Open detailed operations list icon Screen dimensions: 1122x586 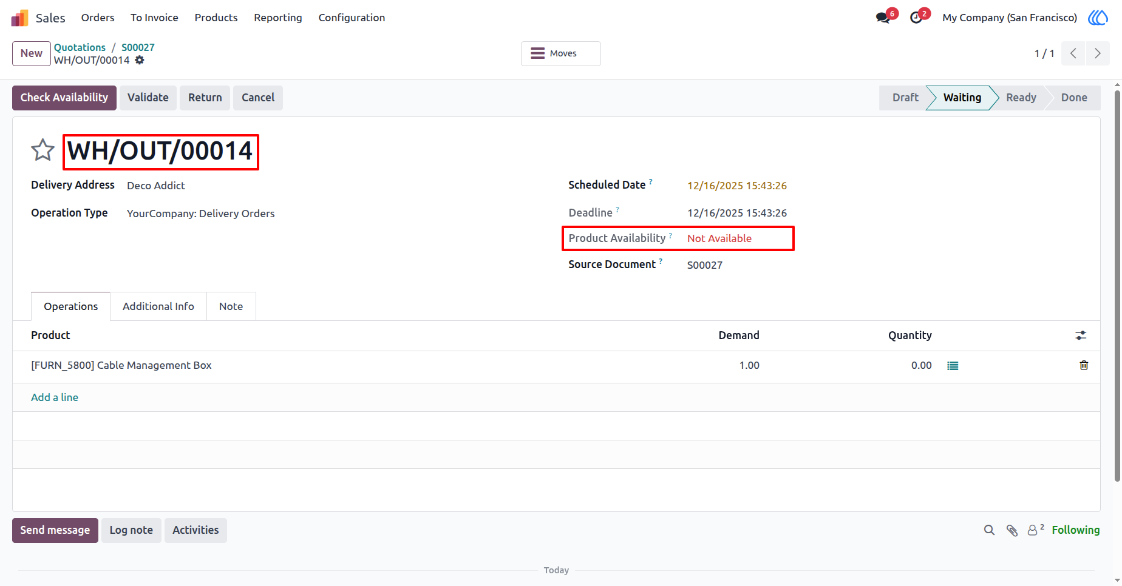pos(953,366)
